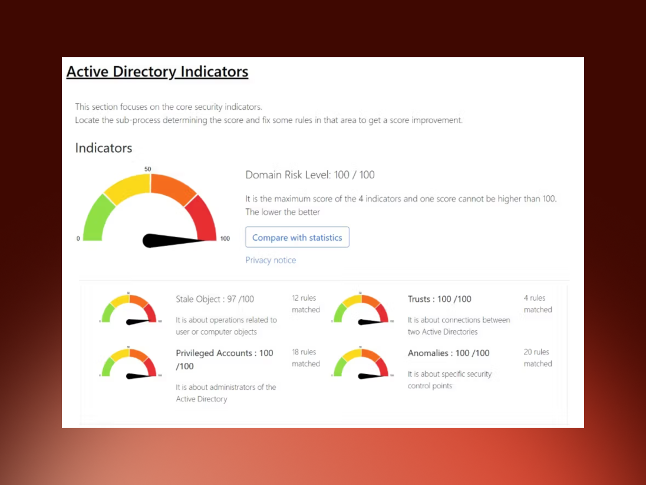The image size is (646, 485).
Task: Click the 18 rules matched text
Action: (x=306, y=358)
